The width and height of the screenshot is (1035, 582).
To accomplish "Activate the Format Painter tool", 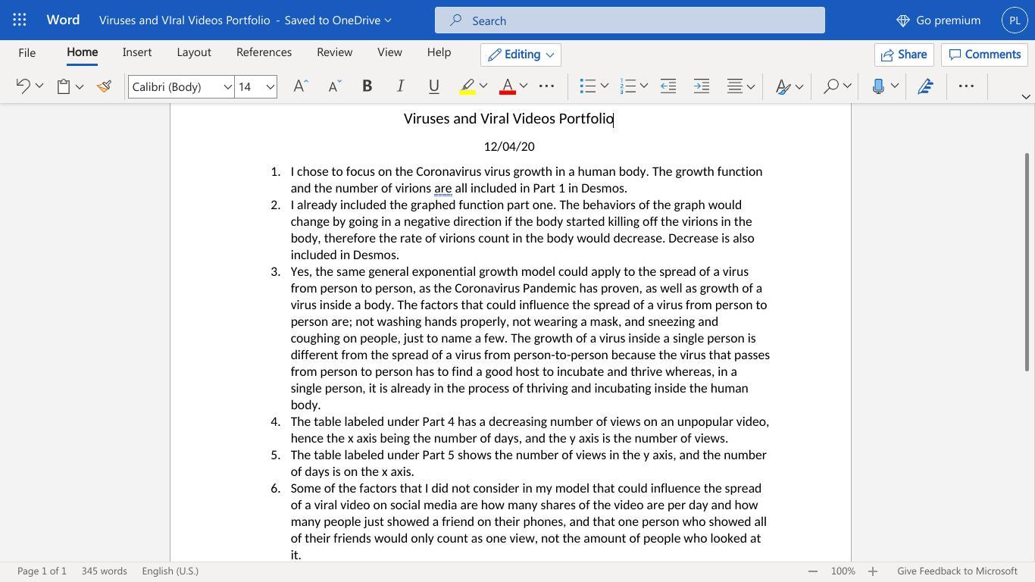I will (x=105, y=86).
